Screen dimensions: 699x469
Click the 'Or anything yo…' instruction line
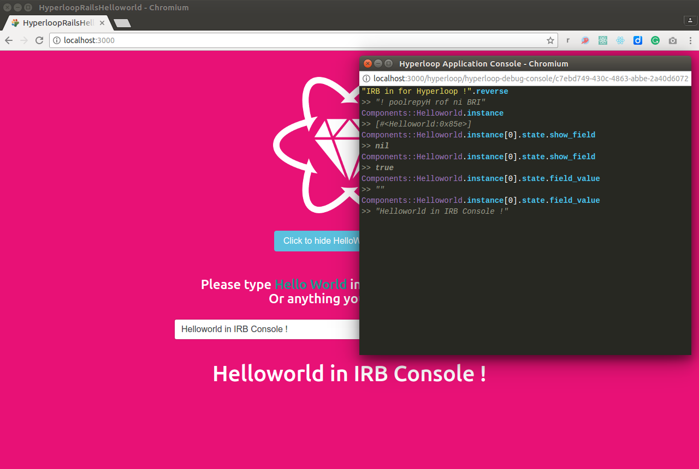click(x=314, y=299)
